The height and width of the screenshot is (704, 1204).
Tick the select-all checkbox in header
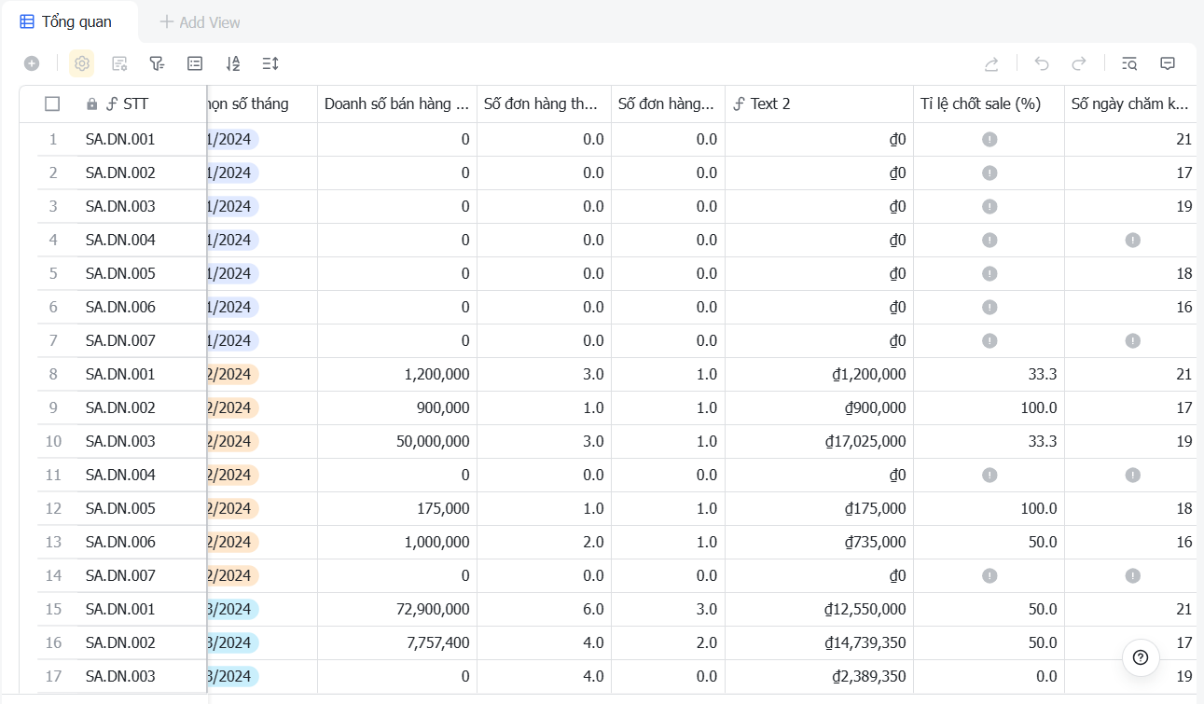click(x=52, y=104)
